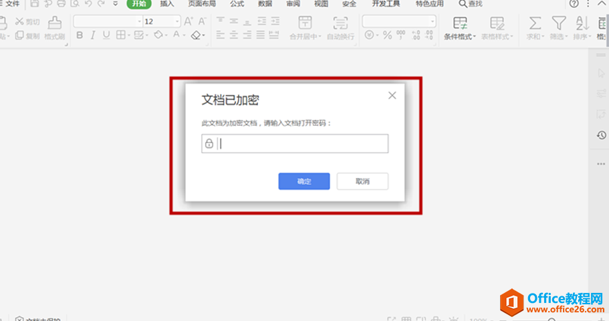Open the 排序 sort dropdown
The height and width of the screenshot is (321, 609).
click(x=582, y=28)
